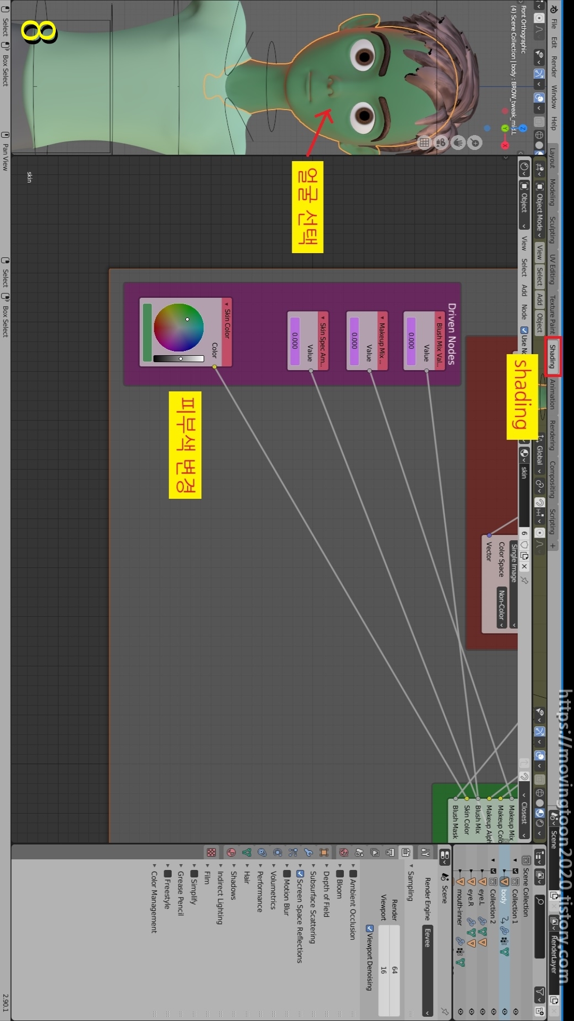Toggle the fake user shield icon
574x1021 pixels.
[524, 545]
